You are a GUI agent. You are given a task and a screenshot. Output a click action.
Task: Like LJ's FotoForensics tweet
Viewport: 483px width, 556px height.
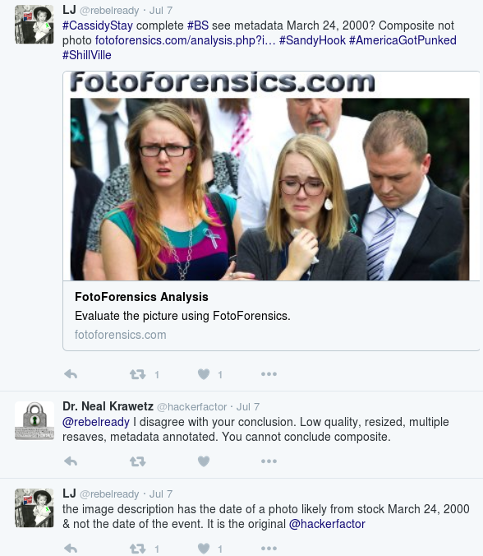204,374
